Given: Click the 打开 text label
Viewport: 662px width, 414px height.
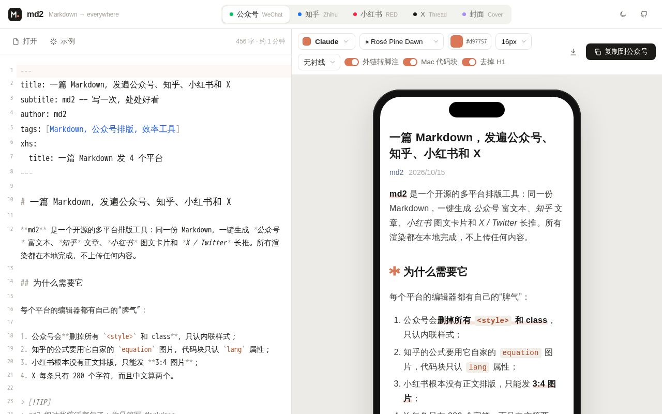Looking at the screenshot, I should [x=30, y=41].
